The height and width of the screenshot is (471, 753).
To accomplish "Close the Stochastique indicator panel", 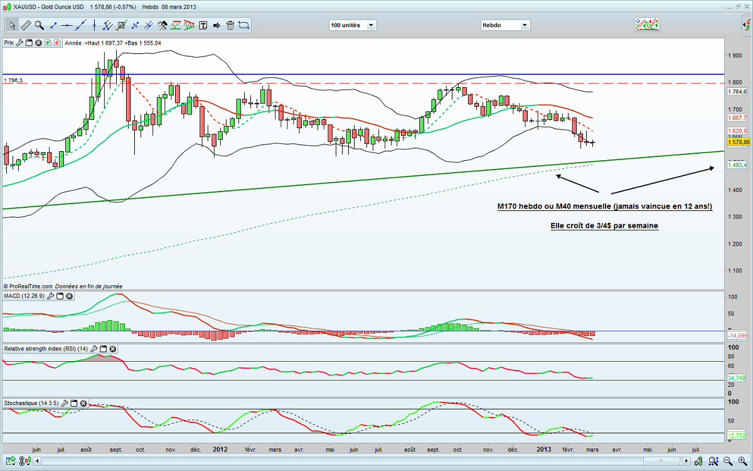I will point(83,403).
